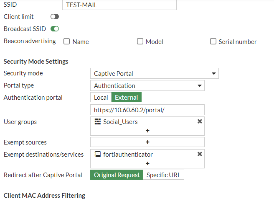274x204 pixels.
Task: Choose Original Request redirect option
Action: click(x=117, y=175)
